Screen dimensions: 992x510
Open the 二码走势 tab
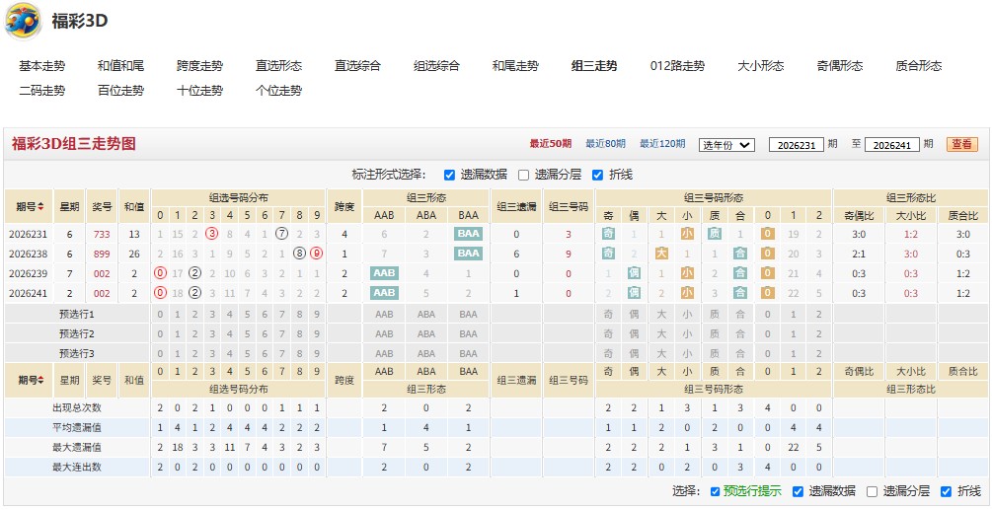[x=41, y=91]
